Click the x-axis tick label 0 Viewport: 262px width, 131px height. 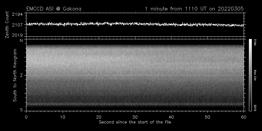[x=26, y=117]
